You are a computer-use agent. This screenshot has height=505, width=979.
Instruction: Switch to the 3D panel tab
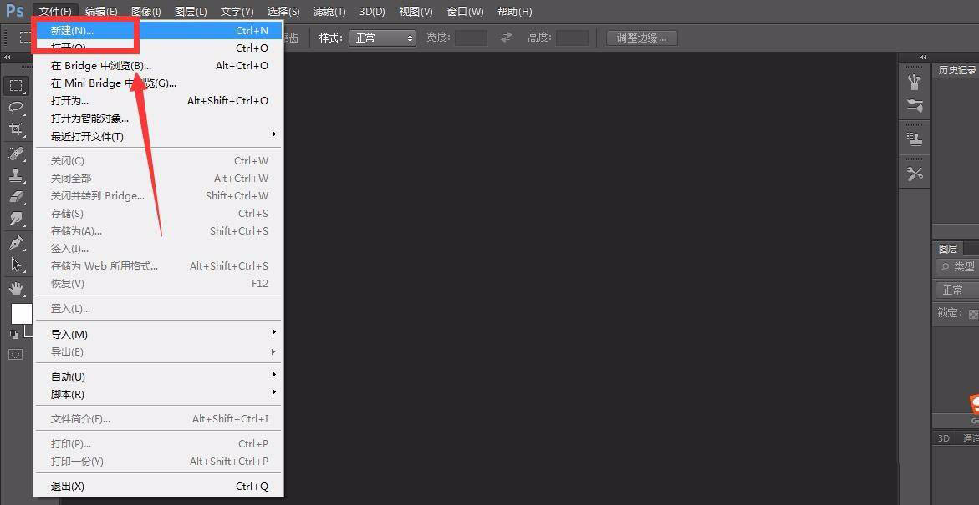click(x=943, y=438)
